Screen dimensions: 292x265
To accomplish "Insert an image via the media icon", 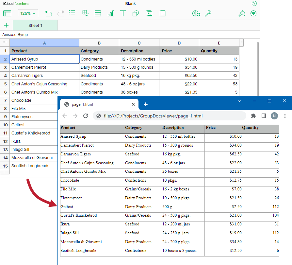I will [148, 13].
